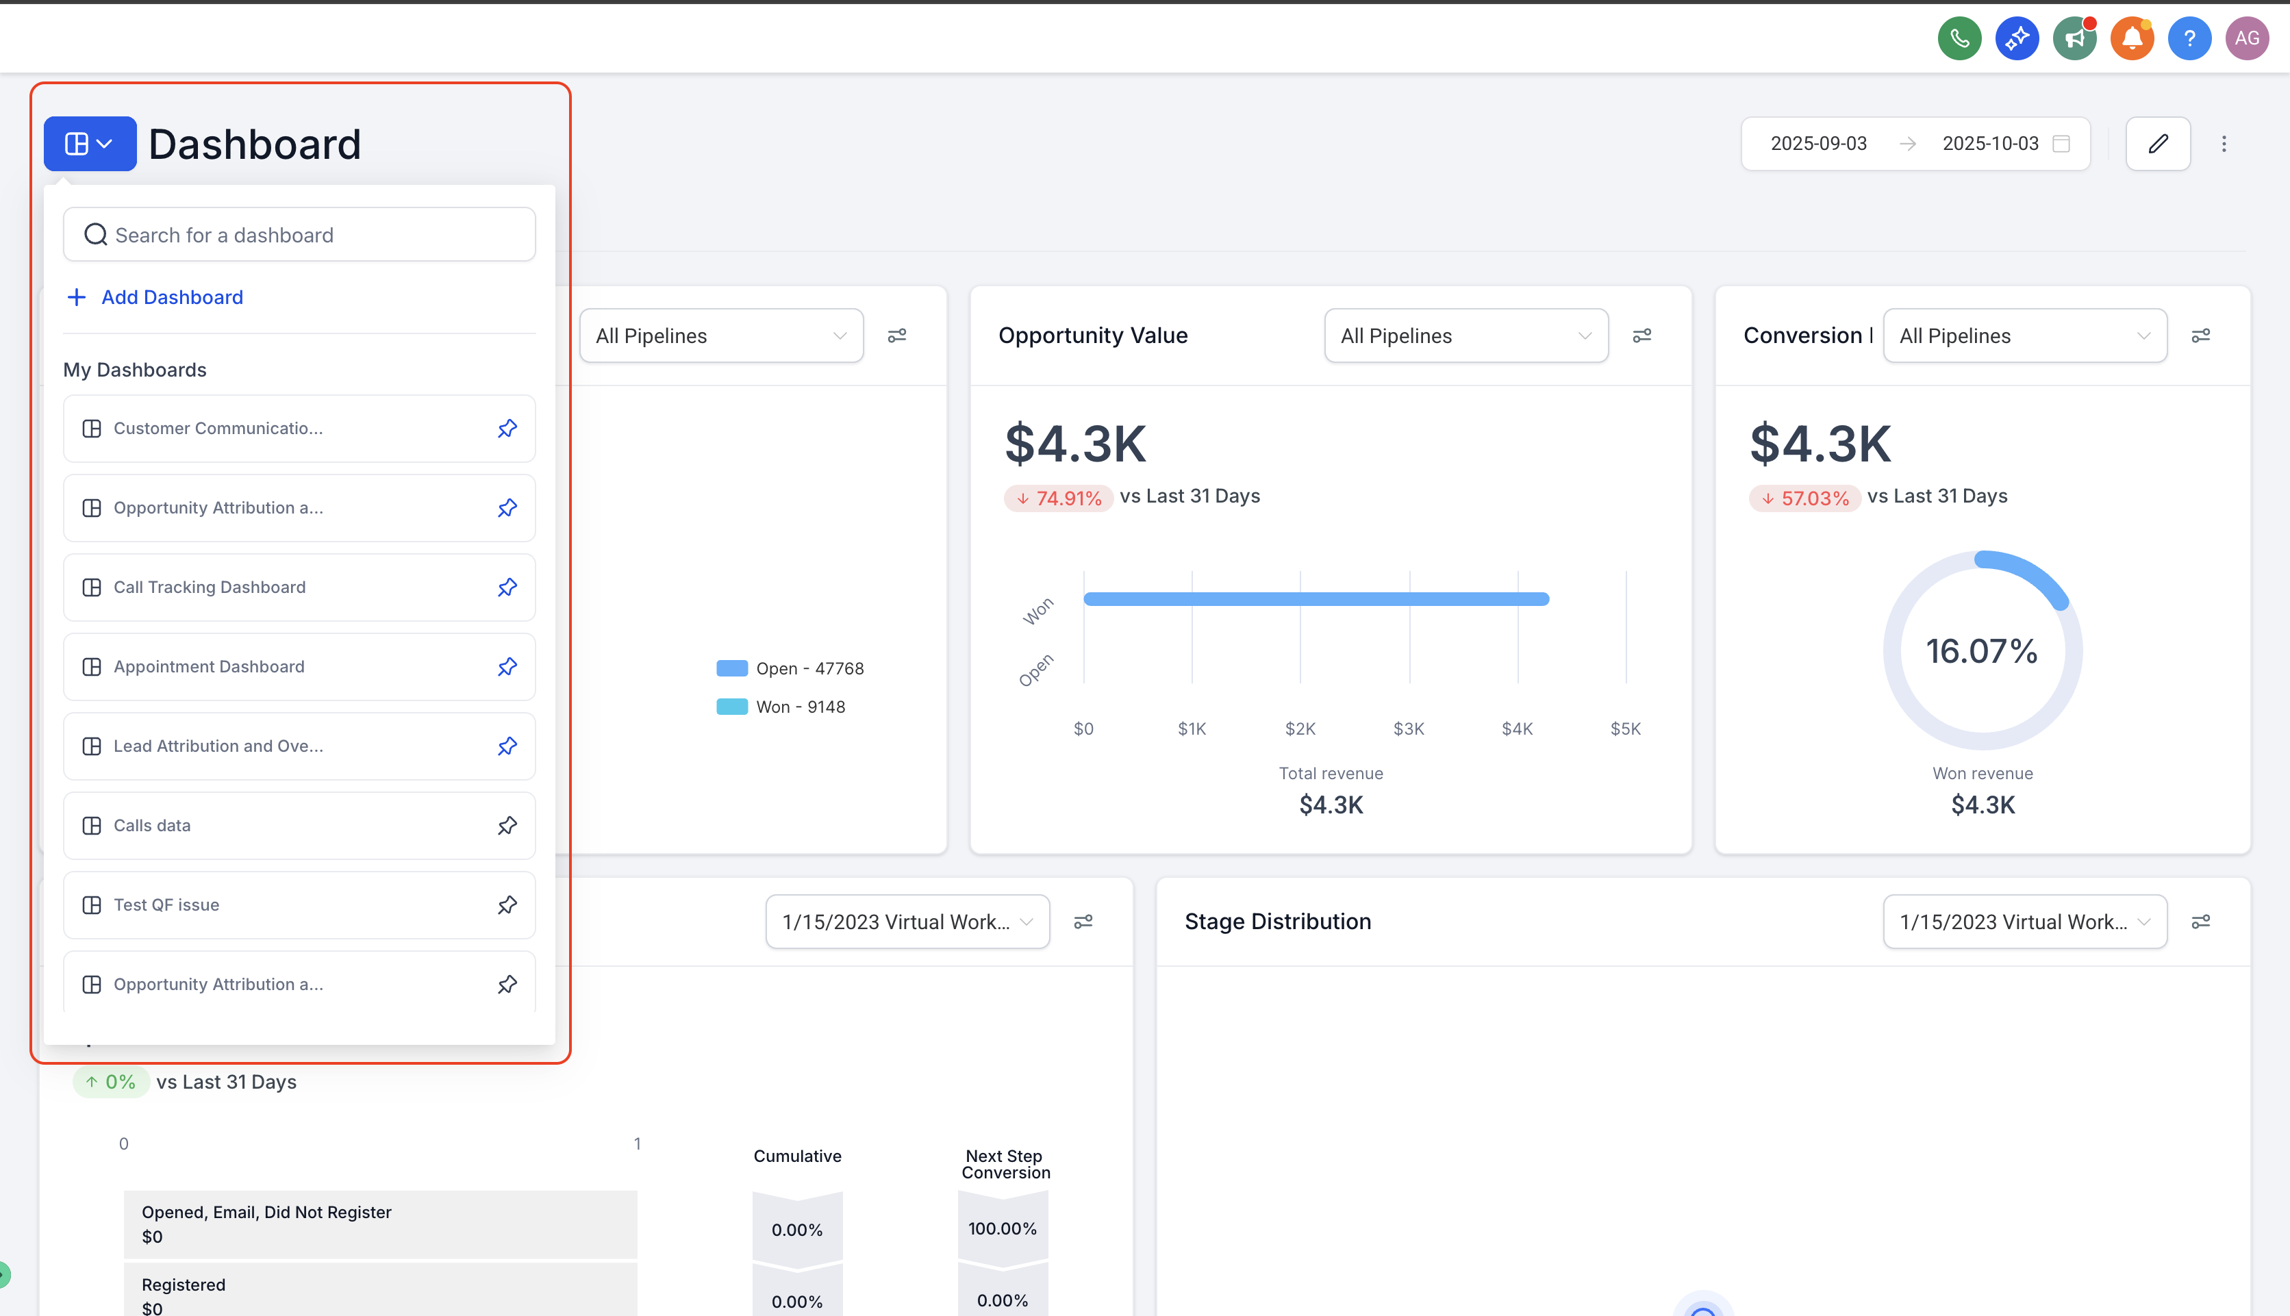Click the pencil edit dashboard icon
The width and height of the screenshot is (2290, 1316).
coord(2158,143)
